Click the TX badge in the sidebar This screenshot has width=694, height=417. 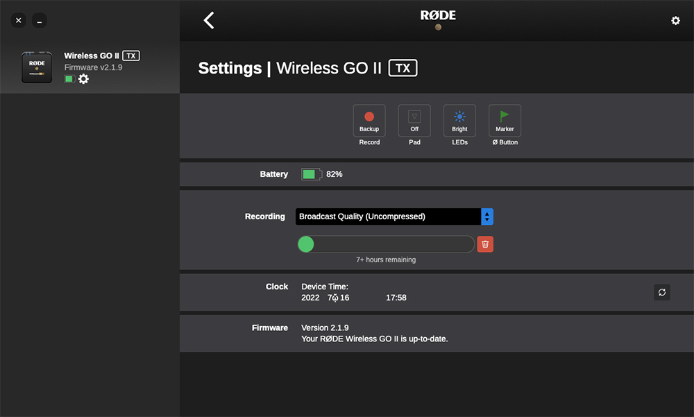[131, 56]
